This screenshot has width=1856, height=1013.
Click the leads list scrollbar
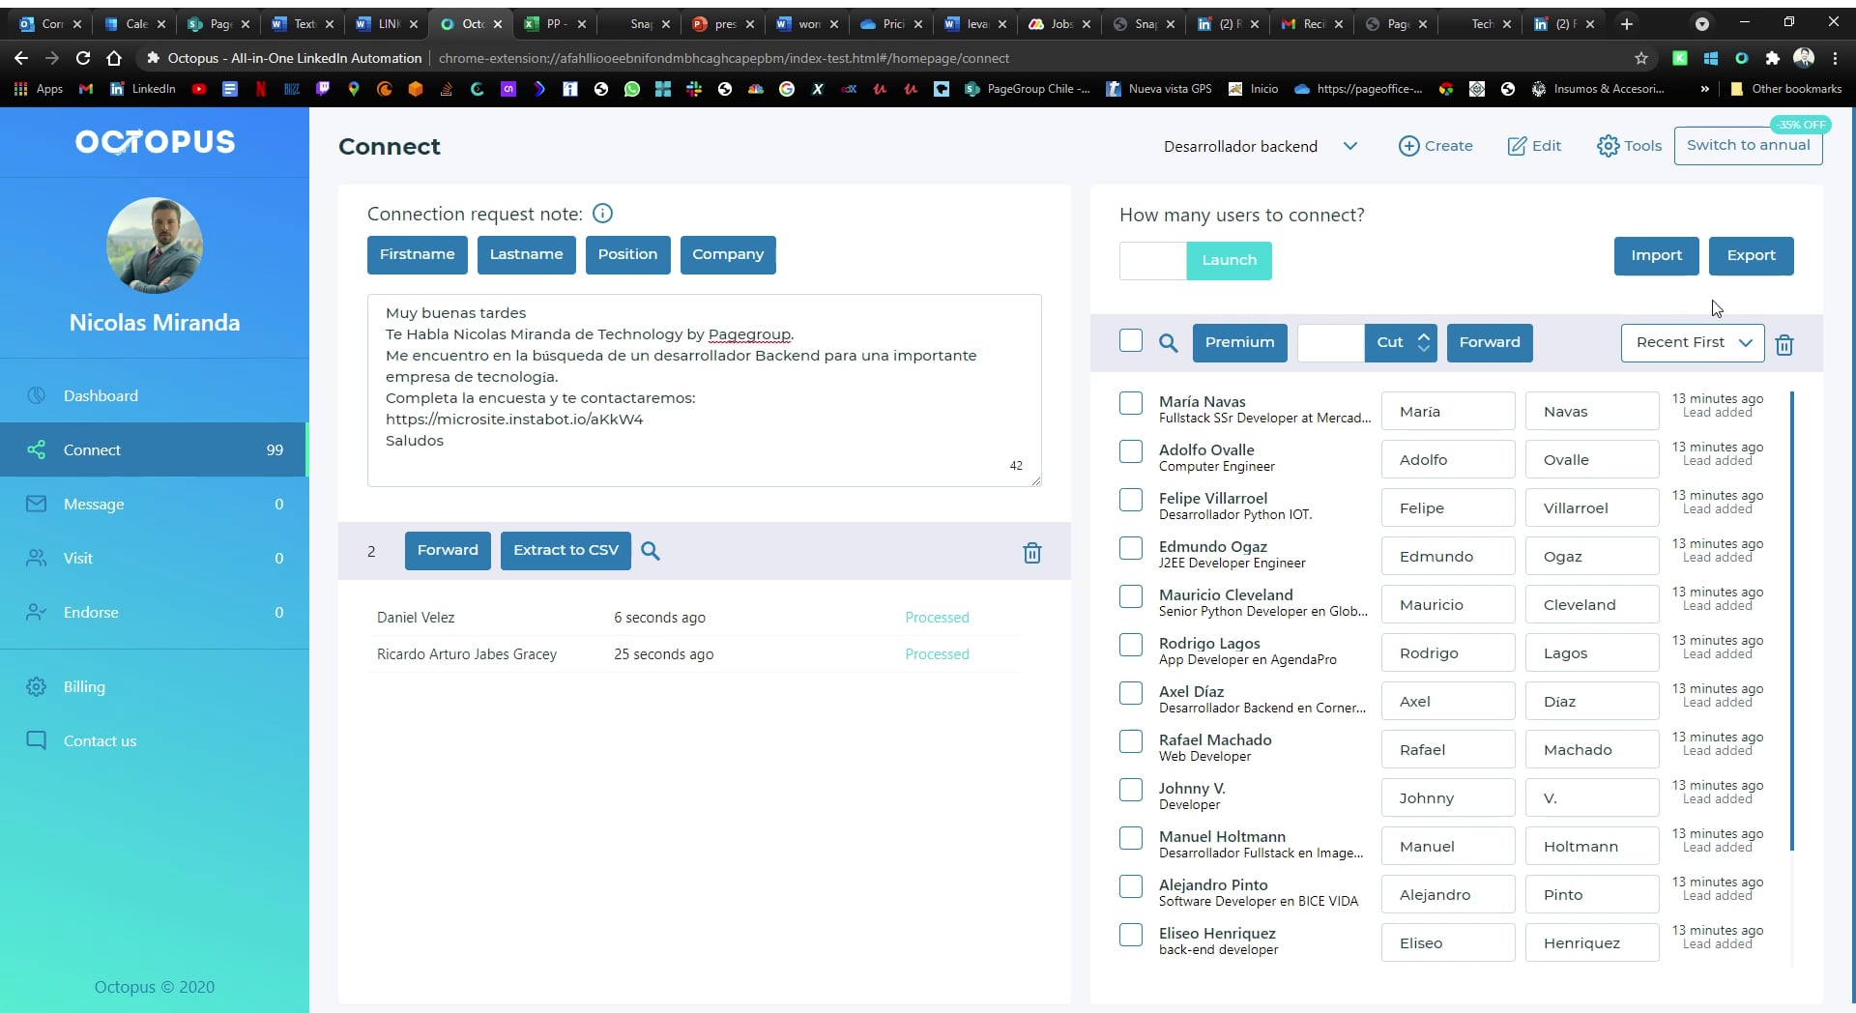[x=1792, y=621]
